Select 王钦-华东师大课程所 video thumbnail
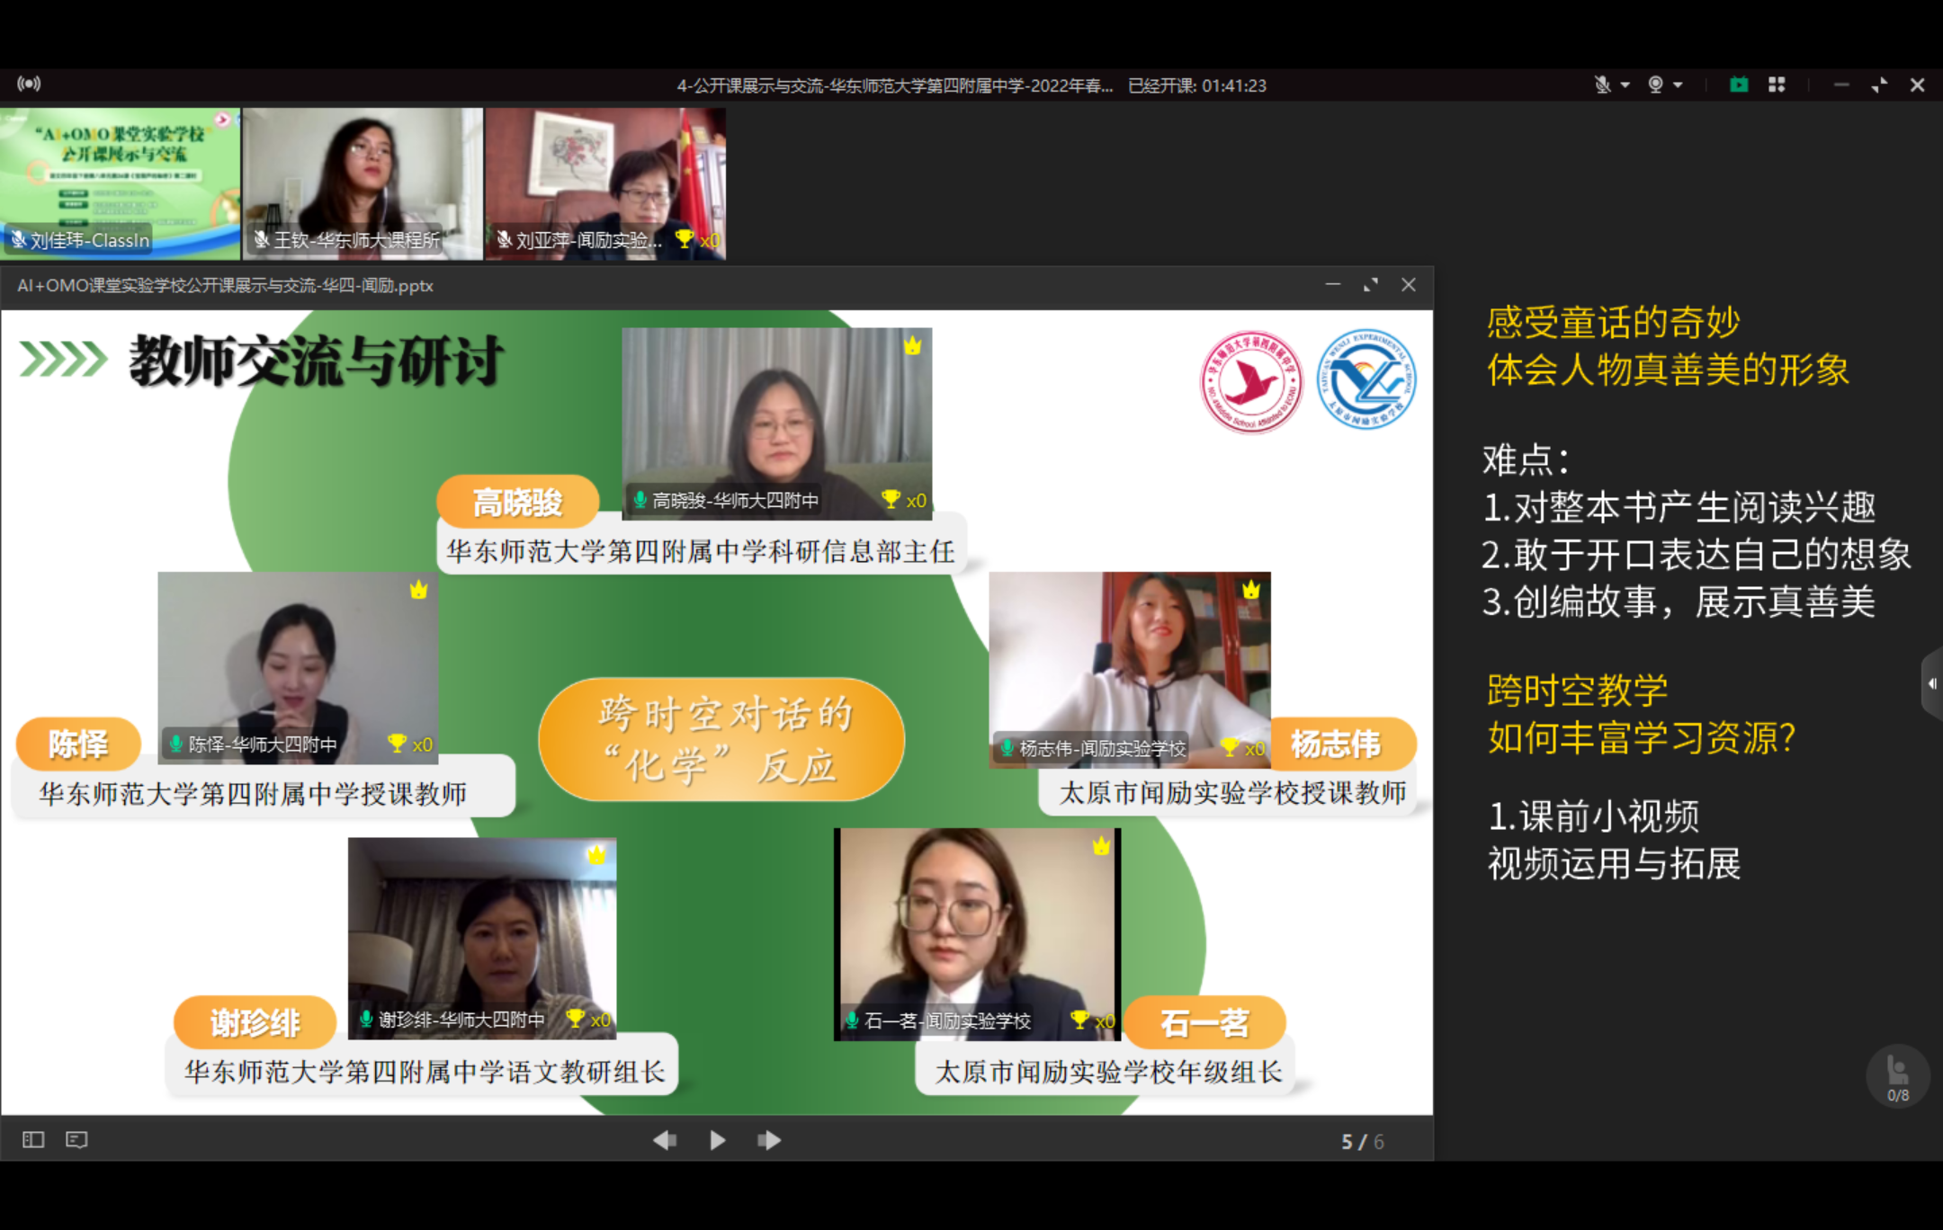This screenshot has width=1943, height=1230. pyautogui.click(x=363, y=183)
